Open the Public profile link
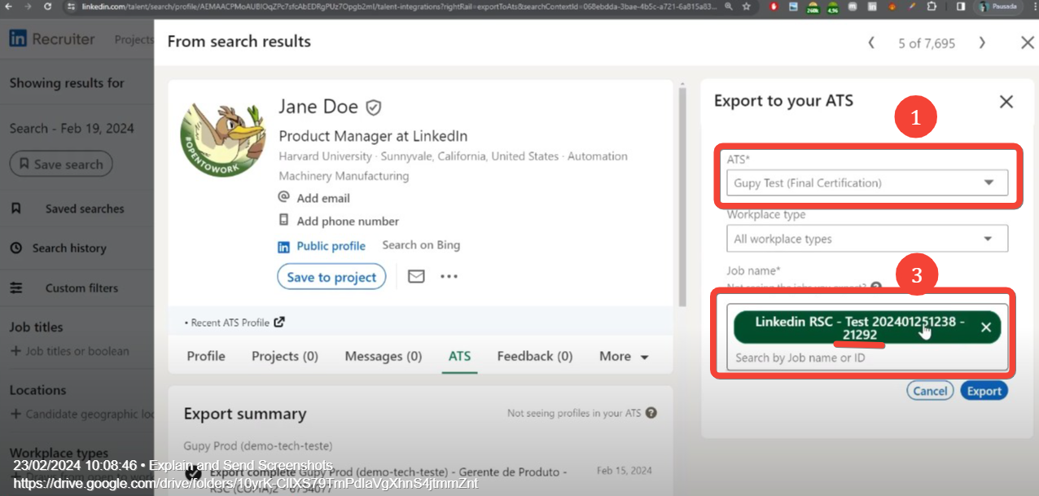The image size is (1039, 496). (x=331, y=246)
